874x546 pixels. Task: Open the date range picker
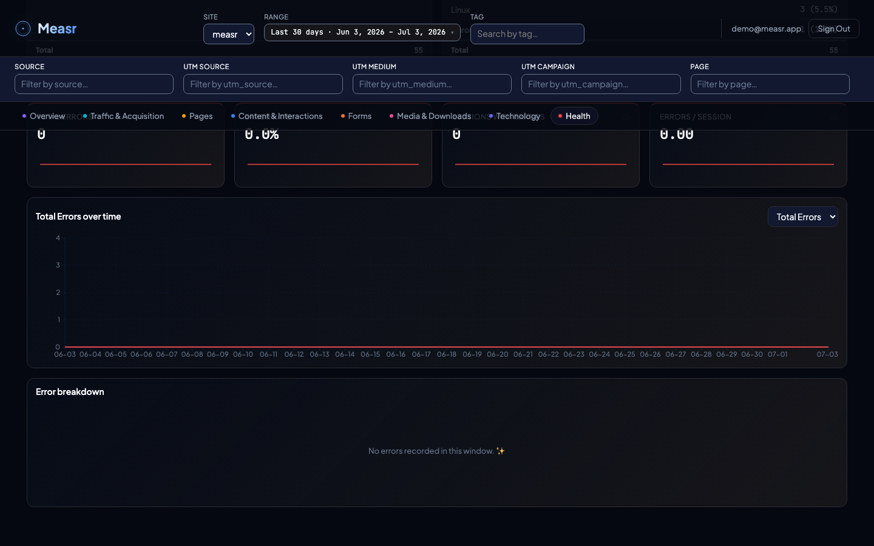tap(362, 32)
